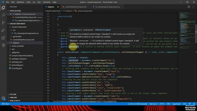Image resolution: width=197 pixels, height=111 pixels.
Task: Switch to the index.ts tab
Action: tap(51, 7)
